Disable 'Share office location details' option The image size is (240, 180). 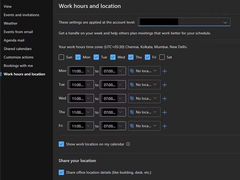tap(61, 172)
